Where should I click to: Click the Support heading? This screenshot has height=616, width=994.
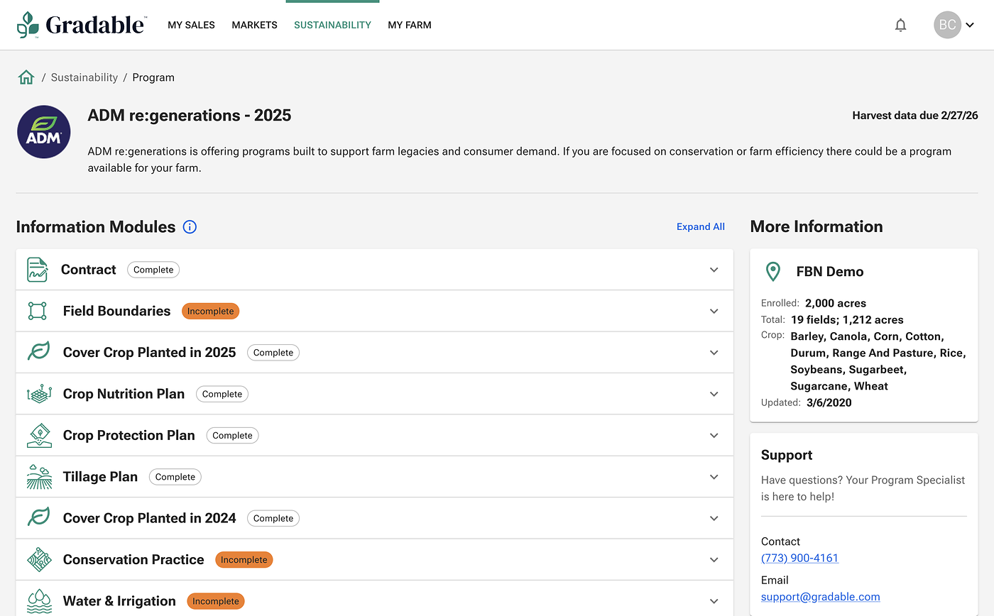click(x=787, y=455)
